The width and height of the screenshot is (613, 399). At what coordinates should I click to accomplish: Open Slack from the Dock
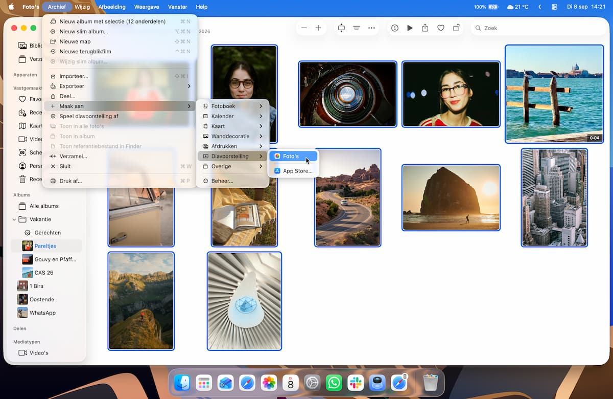355,383
